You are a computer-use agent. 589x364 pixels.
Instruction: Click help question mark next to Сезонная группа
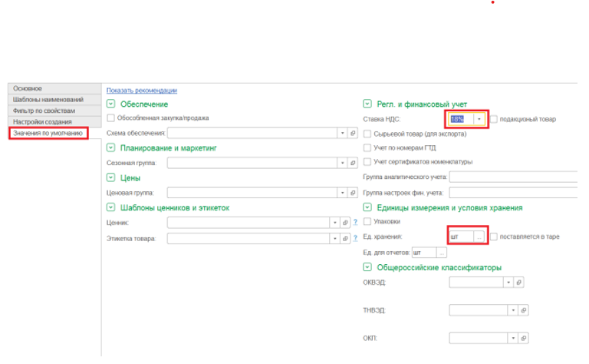tap(356, 163)
